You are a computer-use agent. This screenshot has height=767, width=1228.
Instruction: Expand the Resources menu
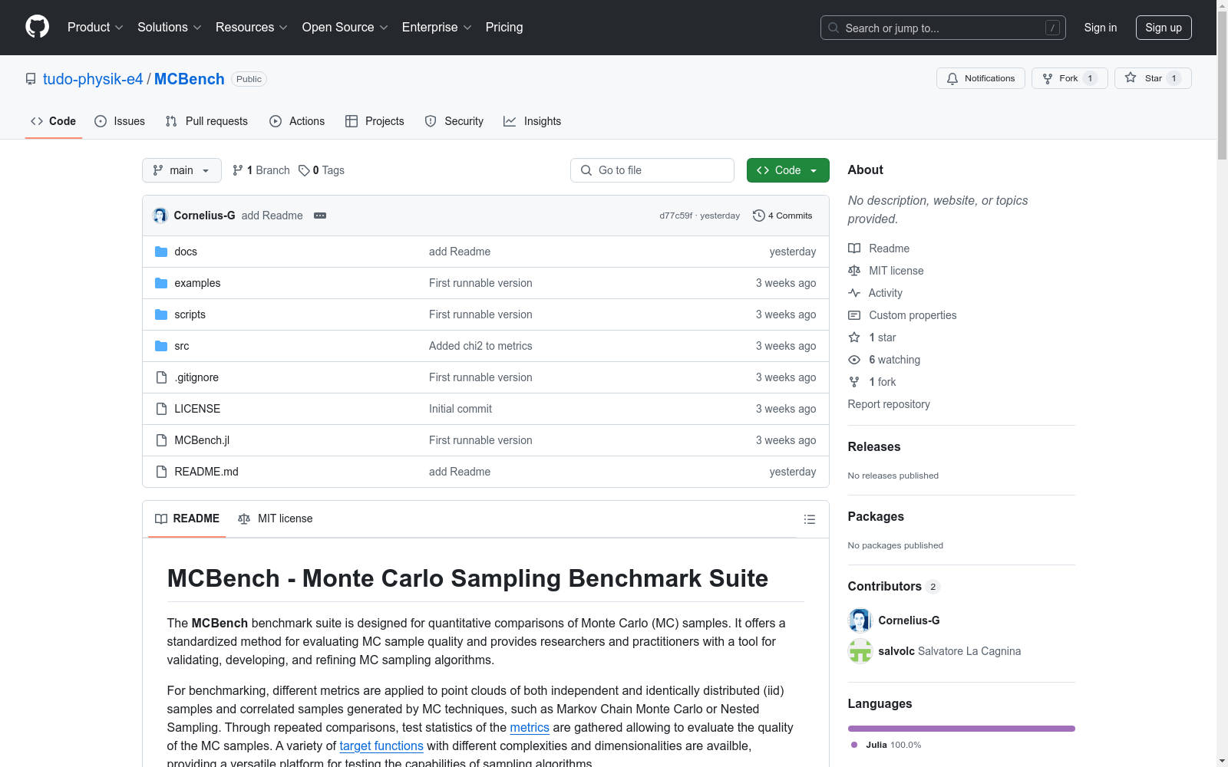(x=252, y=28)
